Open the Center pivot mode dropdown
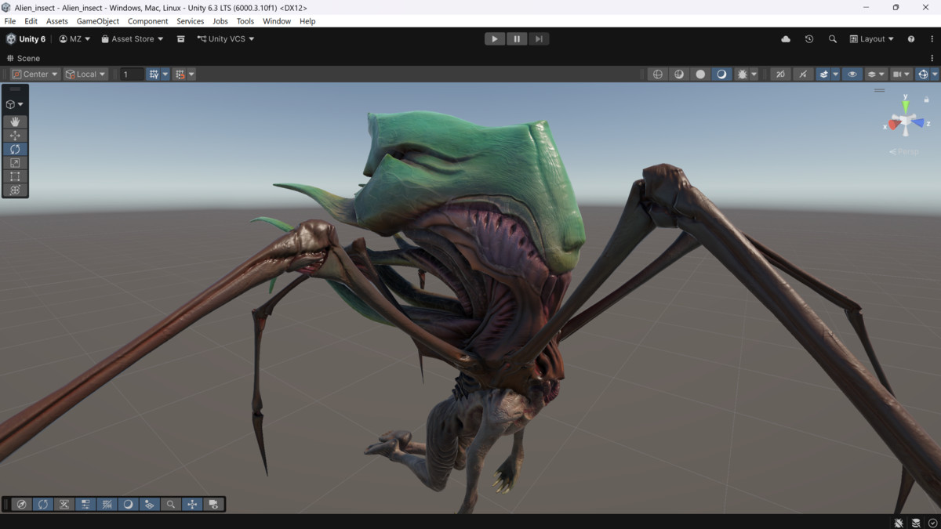This screenshot has width=941, height=529. 34,74
